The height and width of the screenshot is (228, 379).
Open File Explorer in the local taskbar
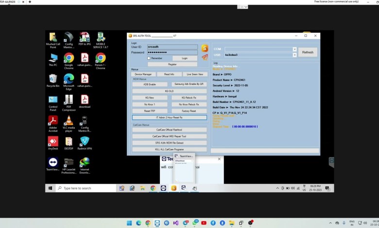tap(232, 223)
